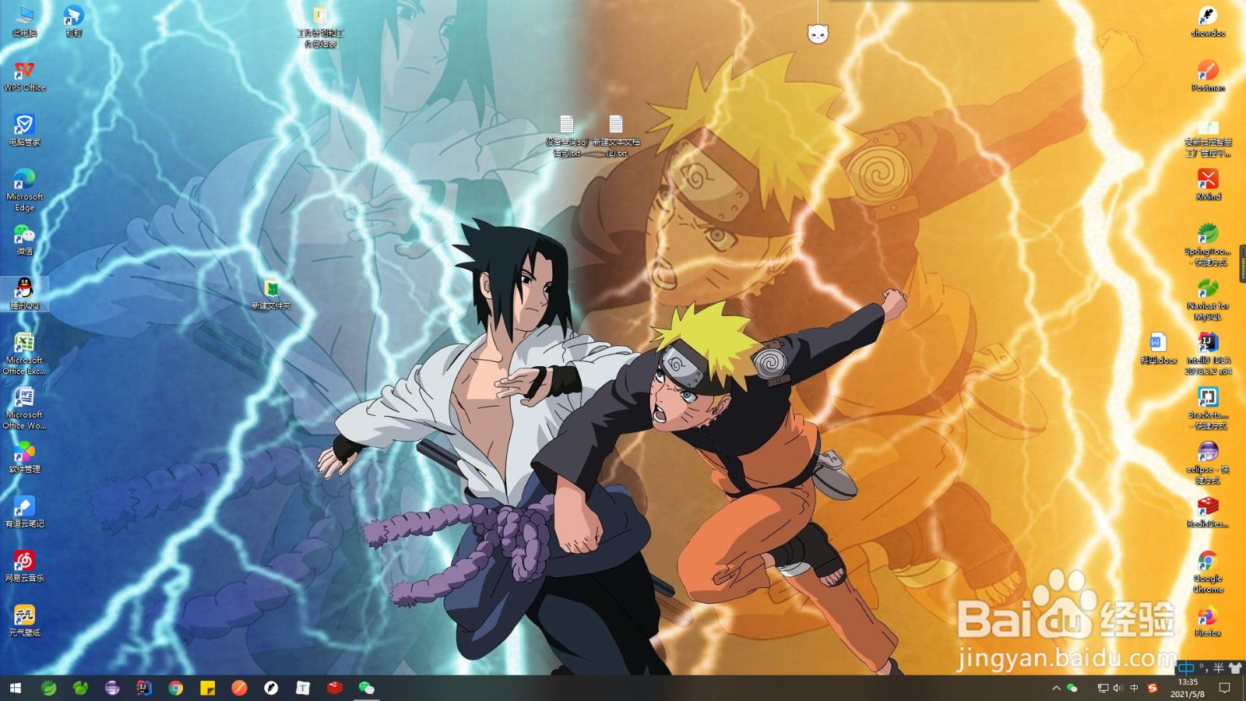Image resolution: width=1246 pixels, height=701 pixels.
Task: Open Postman from the taskbar
Action: 240,688
